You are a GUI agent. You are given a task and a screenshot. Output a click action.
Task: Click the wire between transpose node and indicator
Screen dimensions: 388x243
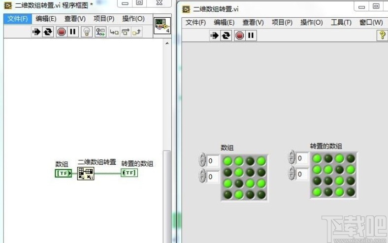click(x=107, y=173)
